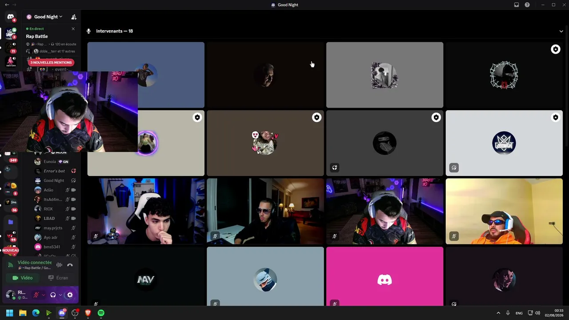Open the Inbox icon in the title bar
The height and width of the screenshot is (320, 569).
(517, 5)
